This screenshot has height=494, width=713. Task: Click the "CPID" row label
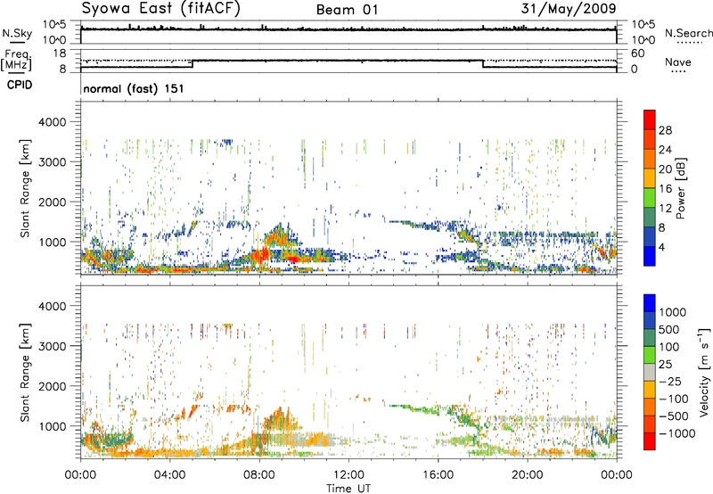coord(20,85)
